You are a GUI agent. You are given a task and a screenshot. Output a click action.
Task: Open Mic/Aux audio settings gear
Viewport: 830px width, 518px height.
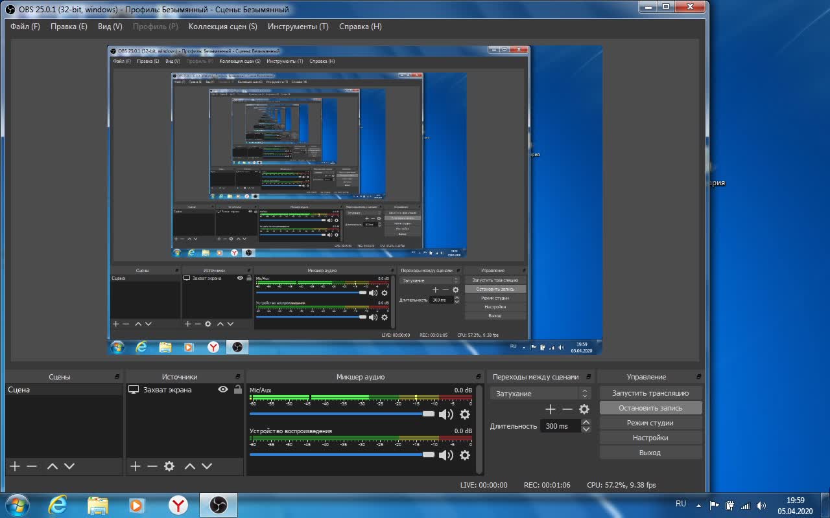coord(465,414)
